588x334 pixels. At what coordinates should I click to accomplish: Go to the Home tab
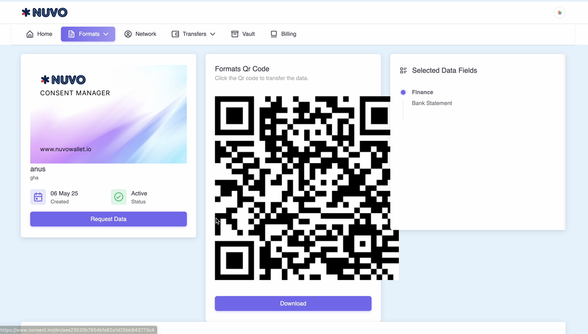point(39,34)
